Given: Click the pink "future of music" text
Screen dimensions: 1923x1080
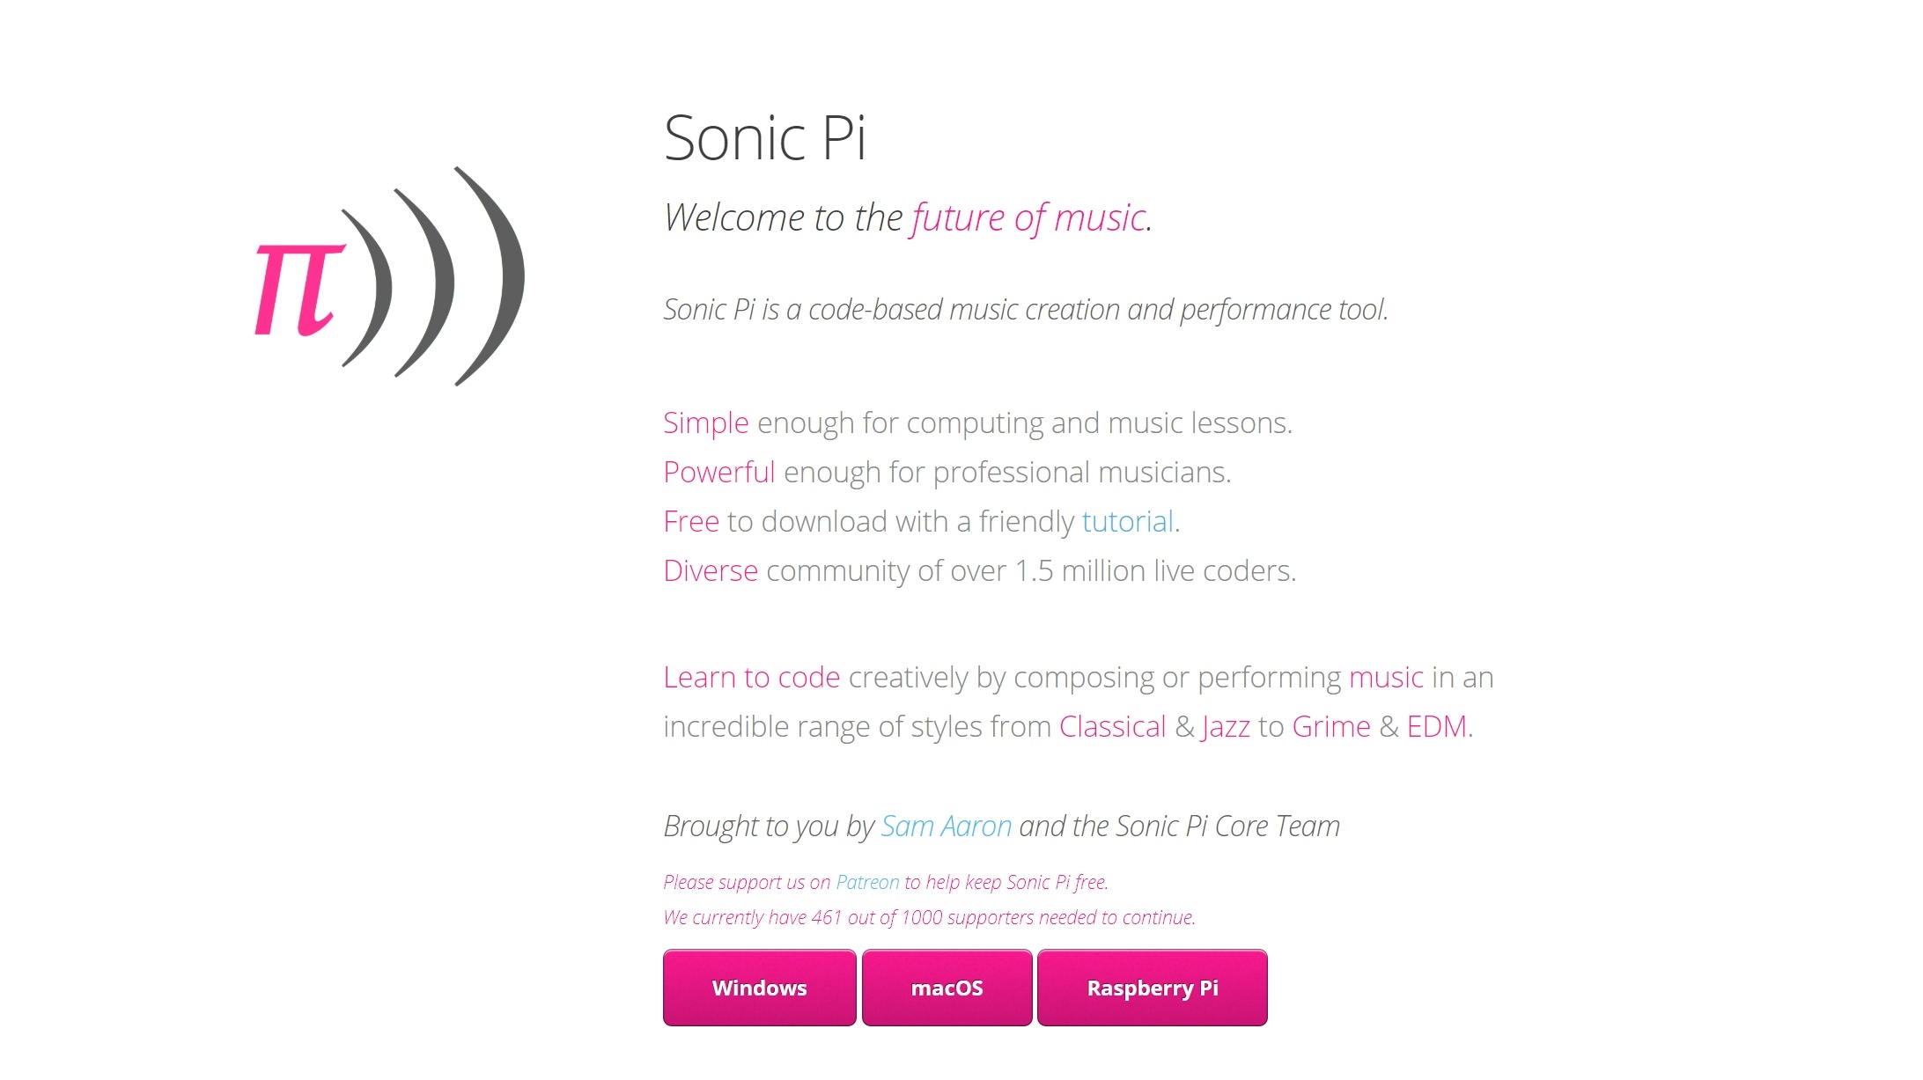Looking at the screenshot, I should [x=1028, y=217].
